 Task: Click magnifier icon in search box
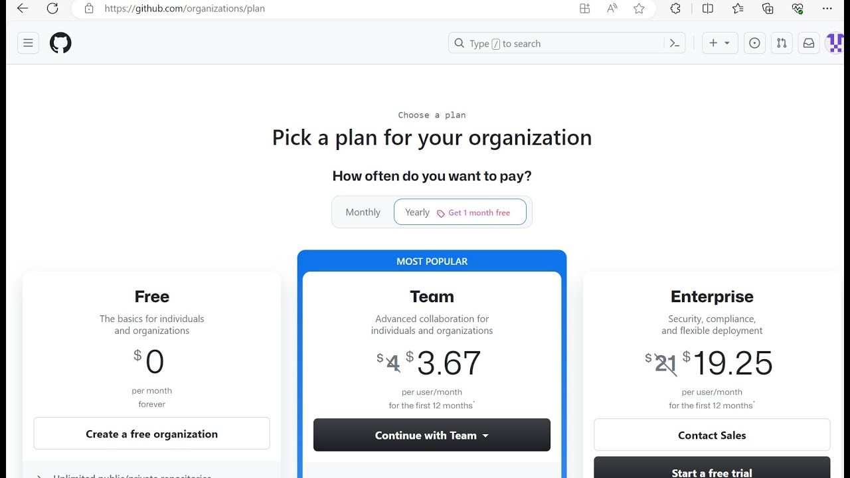459,43
